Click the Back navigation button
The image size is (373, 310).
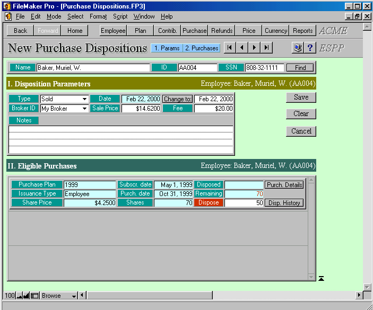pos(21,31)
